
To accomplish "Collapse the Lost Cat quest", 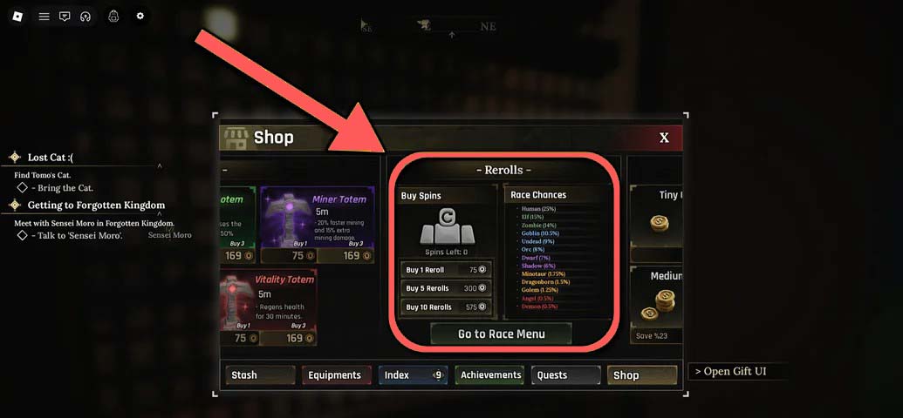I will pos(160,166).
